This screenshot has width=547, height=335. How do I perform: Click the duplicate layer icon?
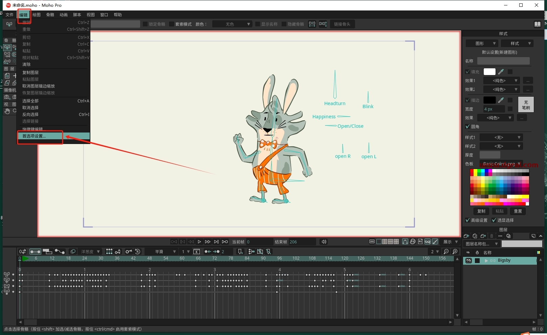coord(475,236)
